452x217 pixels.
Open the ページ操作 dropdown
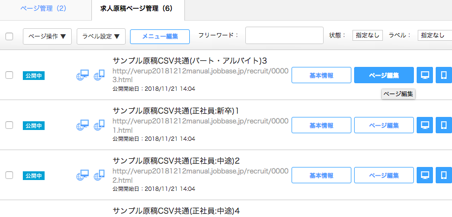pyautogui.click(x=47, y=36)
